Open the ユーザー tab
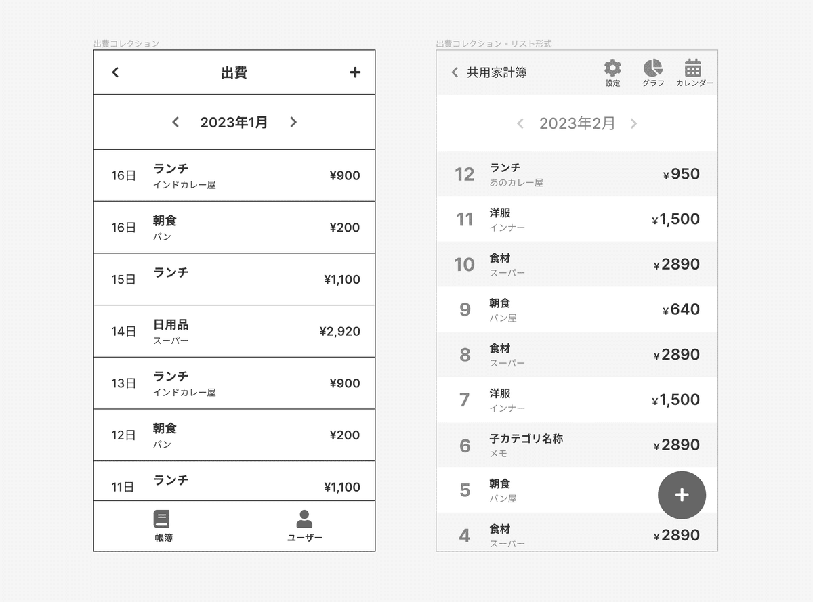Screen dimensions: 813x602 304,526
